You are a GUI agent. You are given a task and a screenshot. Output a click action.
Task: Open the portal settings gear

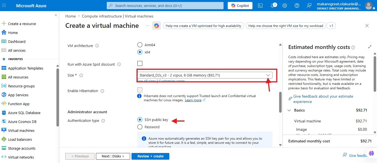tap(285, 6)
